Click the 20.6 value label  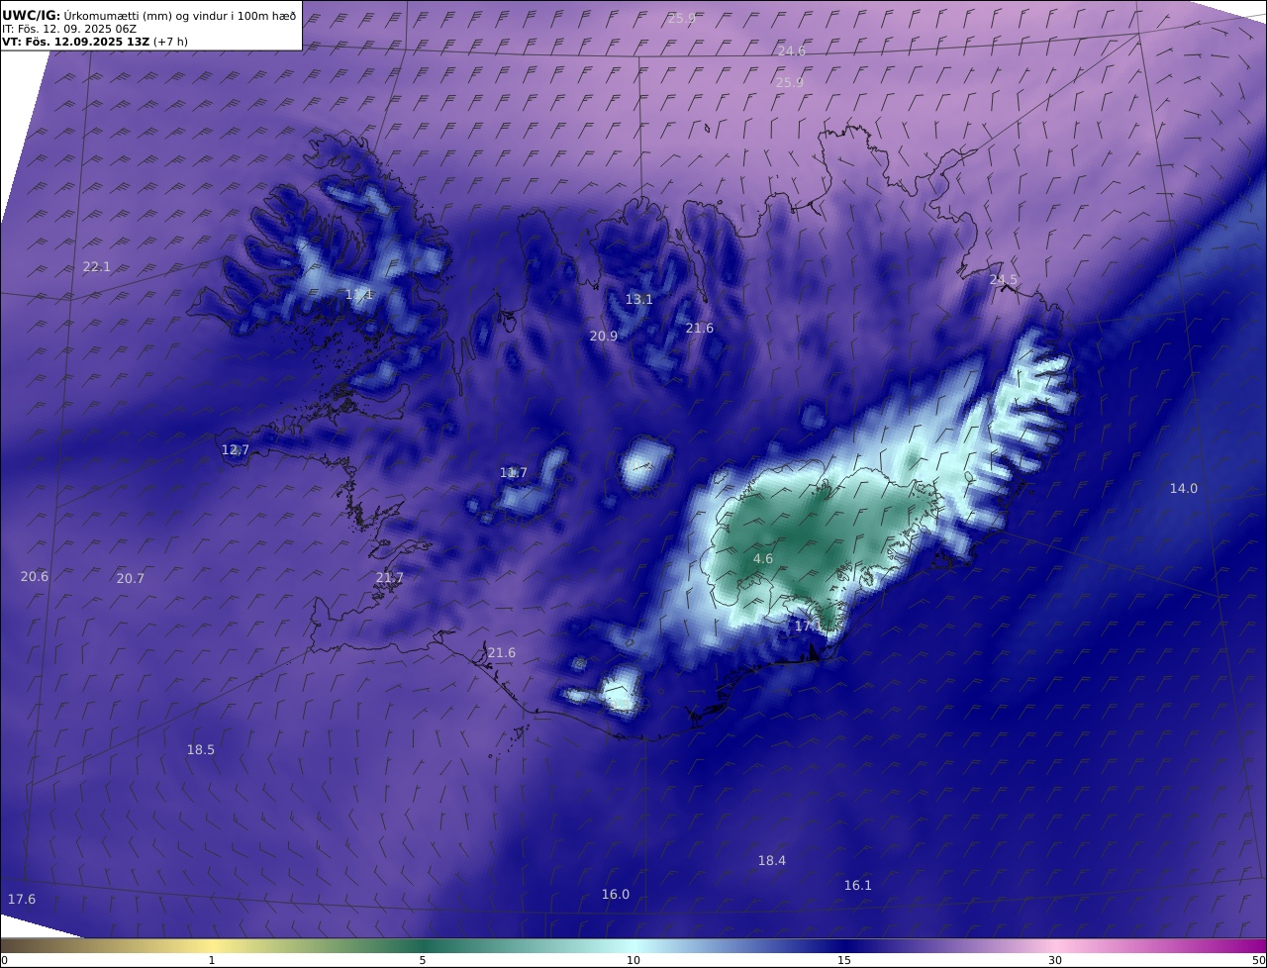(x=35, y=577)
